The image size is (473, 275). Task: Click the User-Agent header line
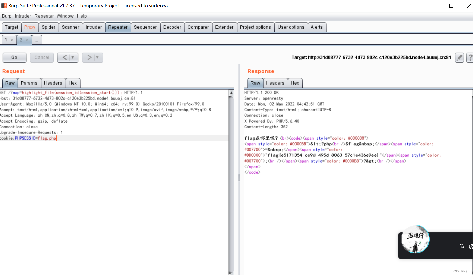pyautogui.click(x=102, y=104)
